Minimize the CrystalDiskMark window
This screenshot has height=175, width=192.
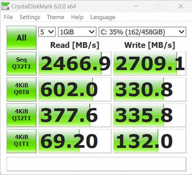pos(136,6)
